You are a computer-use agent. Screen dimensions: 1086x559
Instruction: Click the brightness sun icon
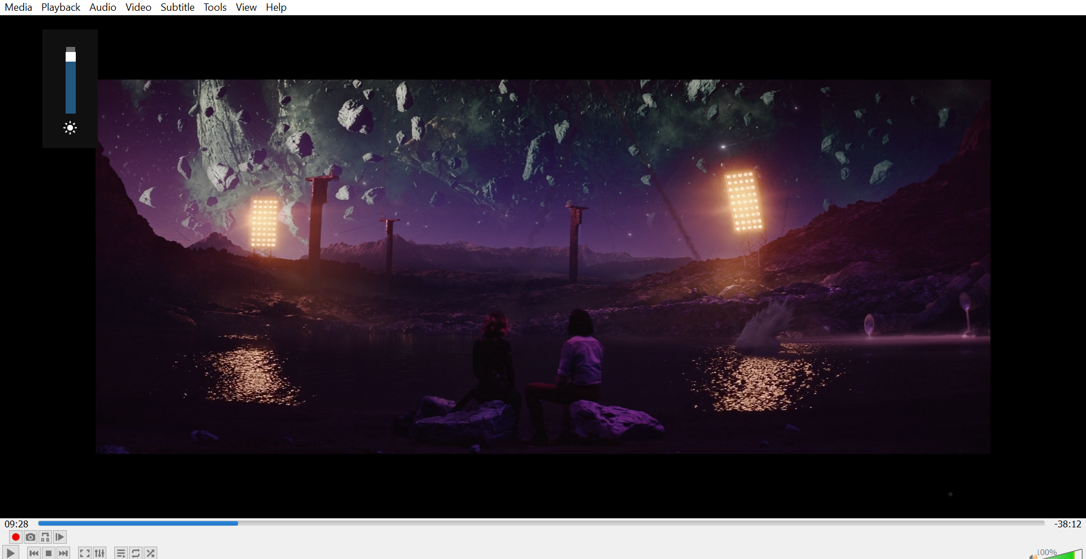pos(70,128)
